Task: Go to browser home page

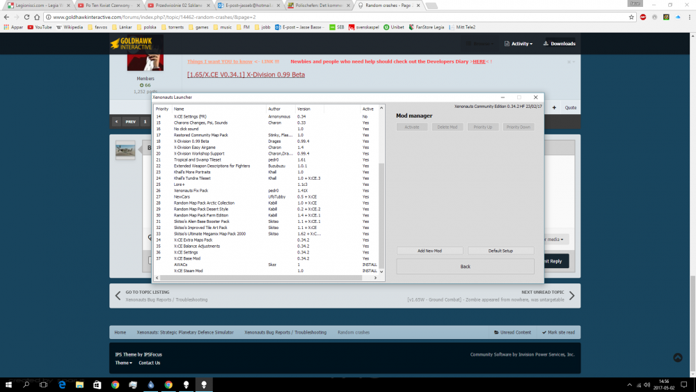Action: pyautogui.click(x=37, y=17)
